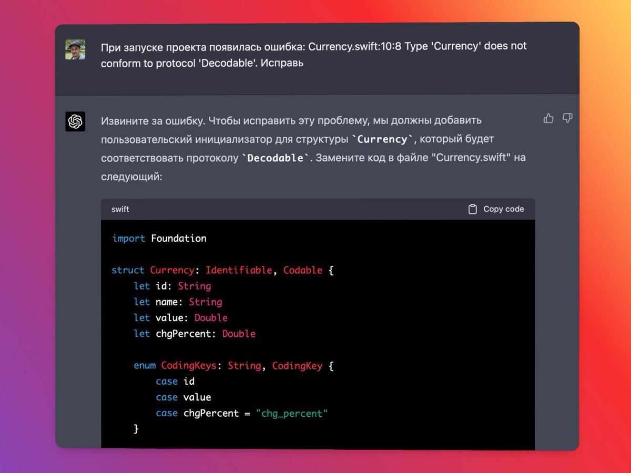This screenshot has width=631, height=473.
Task: Click the 'enum CodingKeys: String, CodingKey {' line
Action: [234, 366]
